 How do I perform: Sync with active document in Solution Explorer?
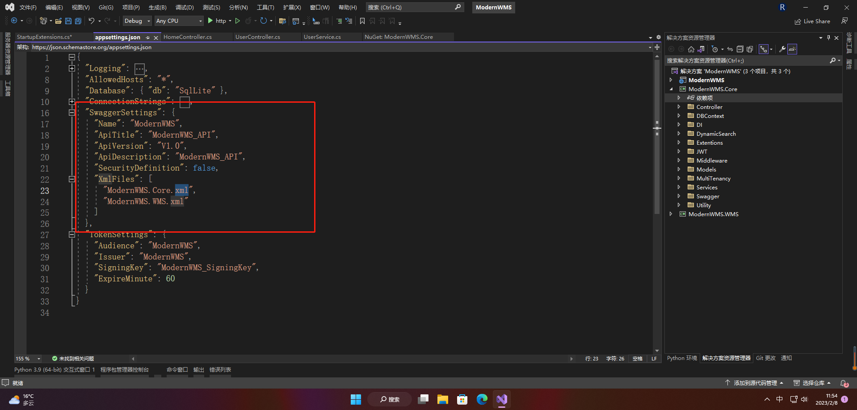click(730, 49)
